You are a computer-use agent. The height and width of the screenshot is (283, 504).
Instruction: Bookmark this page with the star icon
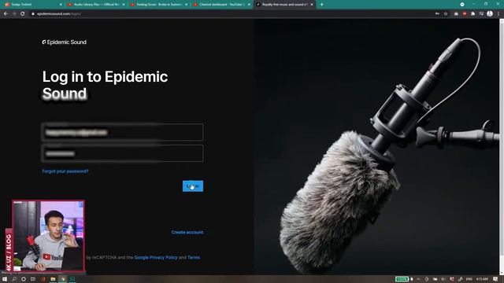pos(446,14)
